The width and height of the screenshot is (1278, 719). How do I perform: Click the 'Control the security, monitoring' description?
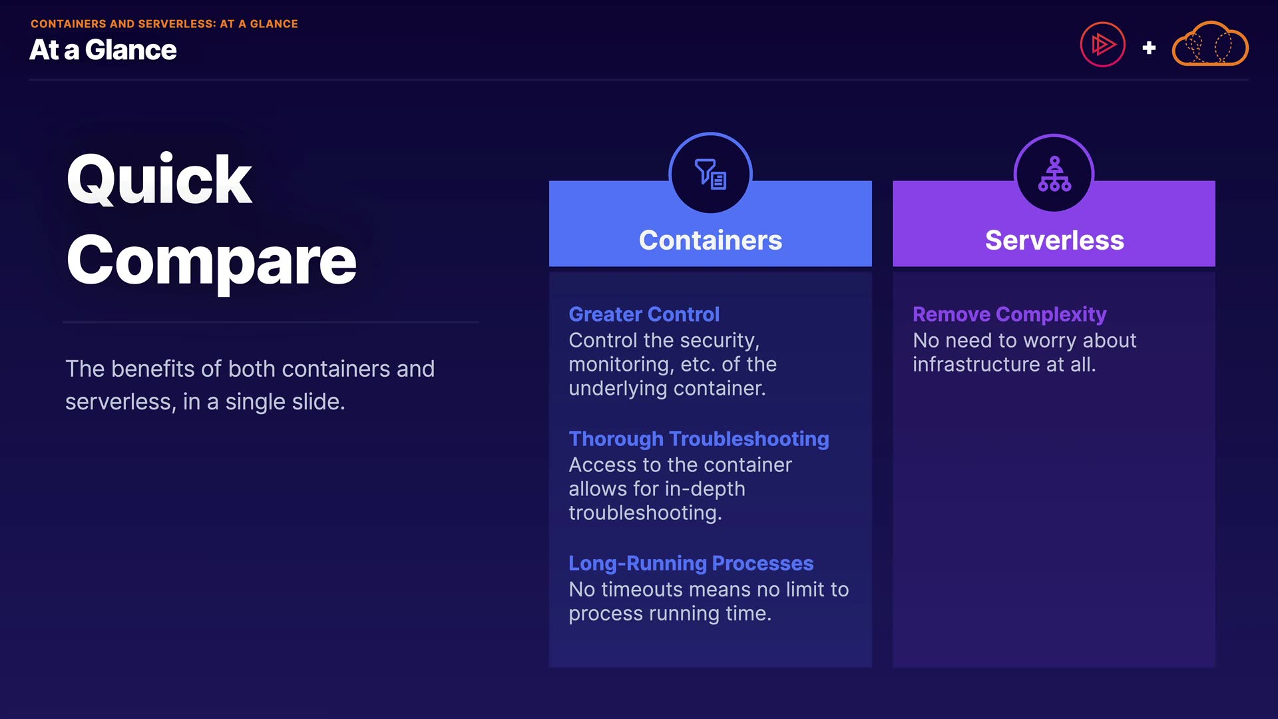[x=672, y=364]
